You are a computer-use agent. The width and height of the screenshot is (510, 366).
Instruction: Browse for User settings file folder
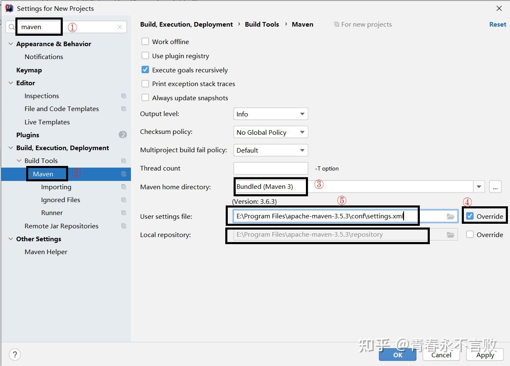[x=451, y=216]
